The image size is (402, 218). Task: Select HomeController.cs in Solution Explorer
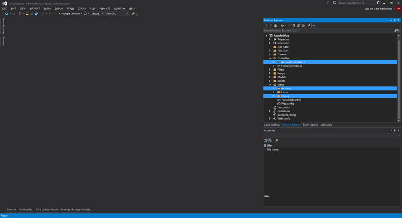tap(292, 66)
